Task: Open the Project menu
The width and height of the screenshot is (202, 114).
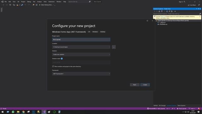Action: (23, 2)
